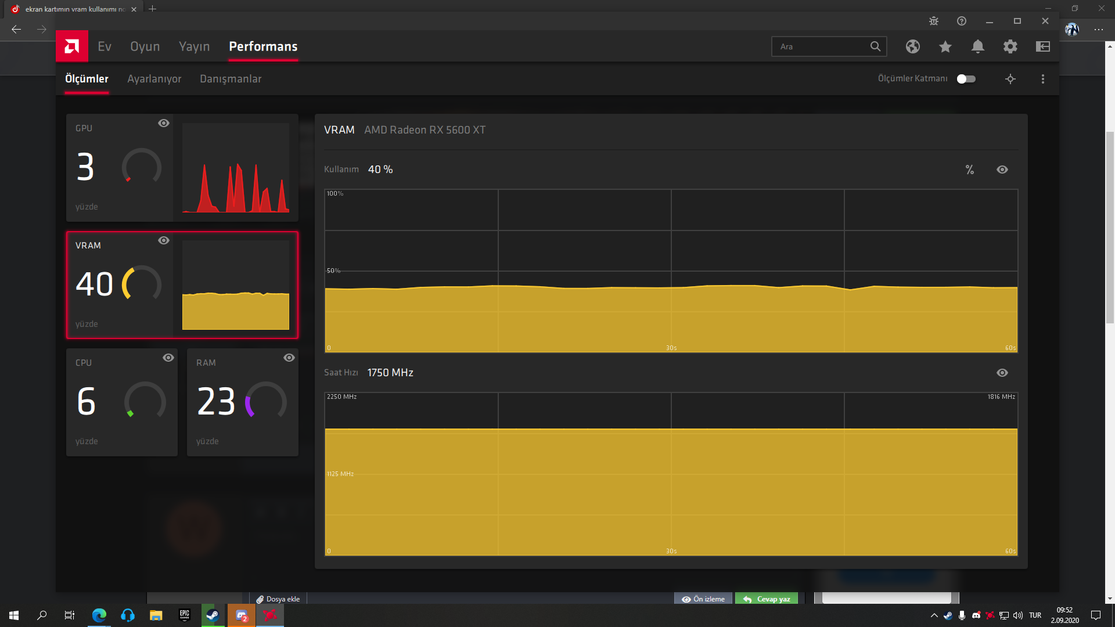The image size is (1115, 627).
Task: Open favorites star icon
Action: pyautogui.click(x=945, y=46)
